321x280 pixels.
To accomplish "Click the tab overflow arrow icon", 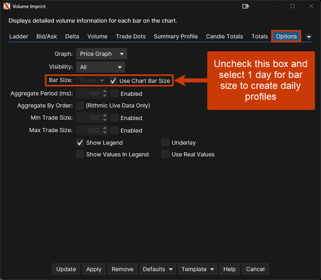I will (x=309, y=37).
